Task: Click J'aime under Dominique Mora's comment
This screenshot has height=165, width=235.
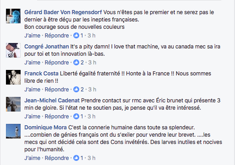Action: [x=33, y=158]
